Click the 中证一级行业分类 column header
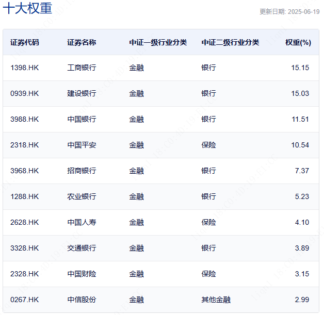 coord(158,42)
